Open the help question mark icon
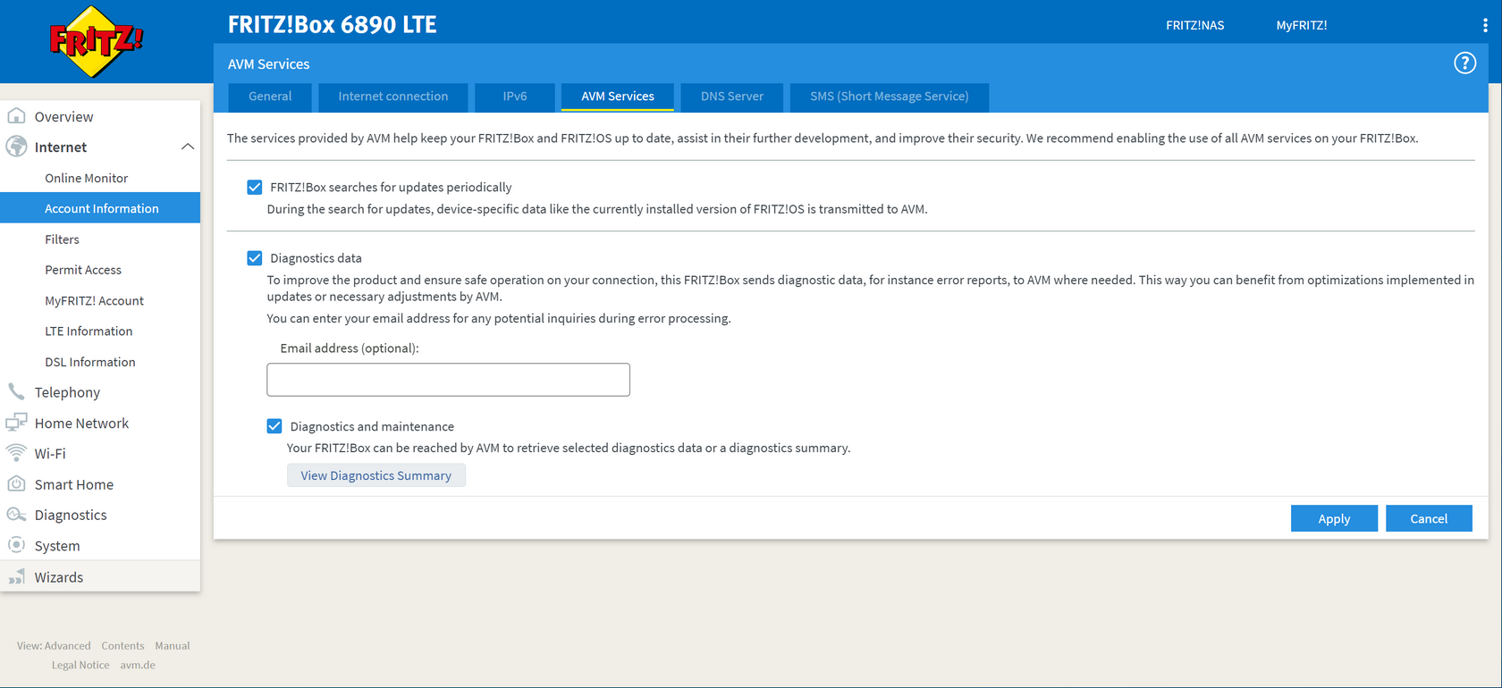 click(x=1464, y=63)
